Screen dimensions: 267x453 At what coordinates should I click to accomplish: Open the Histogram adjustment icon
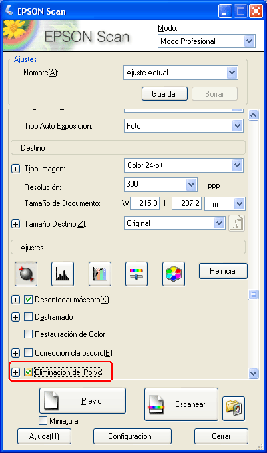(x=63, y=274)
